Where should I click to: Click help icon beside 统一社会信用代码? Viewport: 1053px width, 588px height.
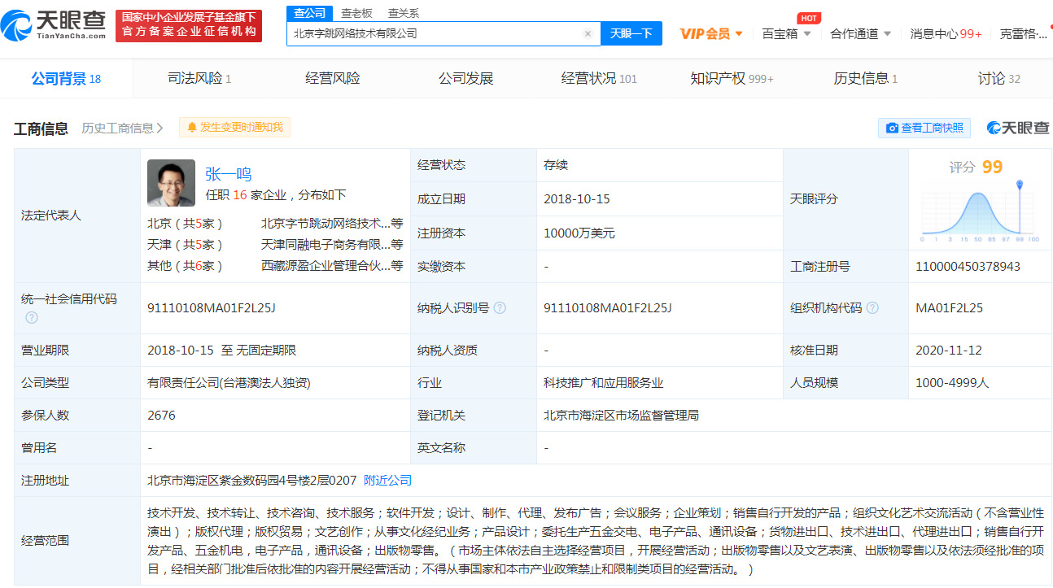31,317
